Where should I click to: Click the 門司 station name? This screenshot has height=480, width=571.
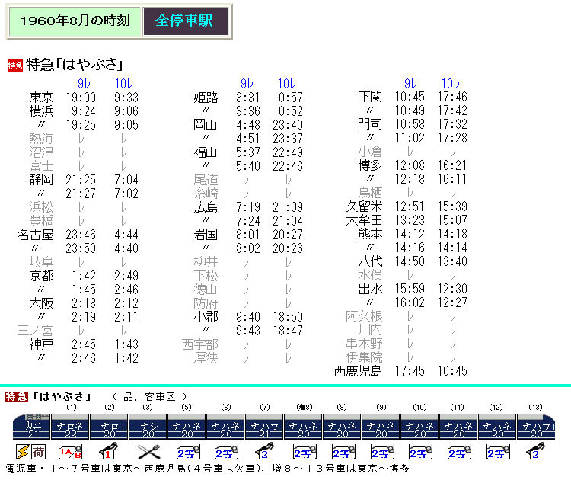click(x=370, y=124)
